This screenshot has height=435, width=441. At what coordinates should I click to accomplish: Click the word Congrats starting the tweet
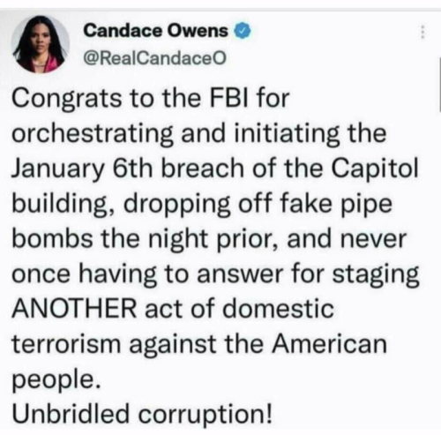point(66,99)
